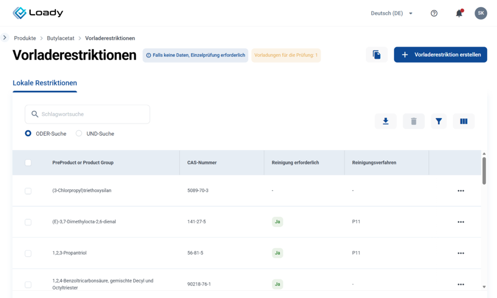Click the scrollbar up arrow
Screen dimensions: 497x298
click(484, 154)
